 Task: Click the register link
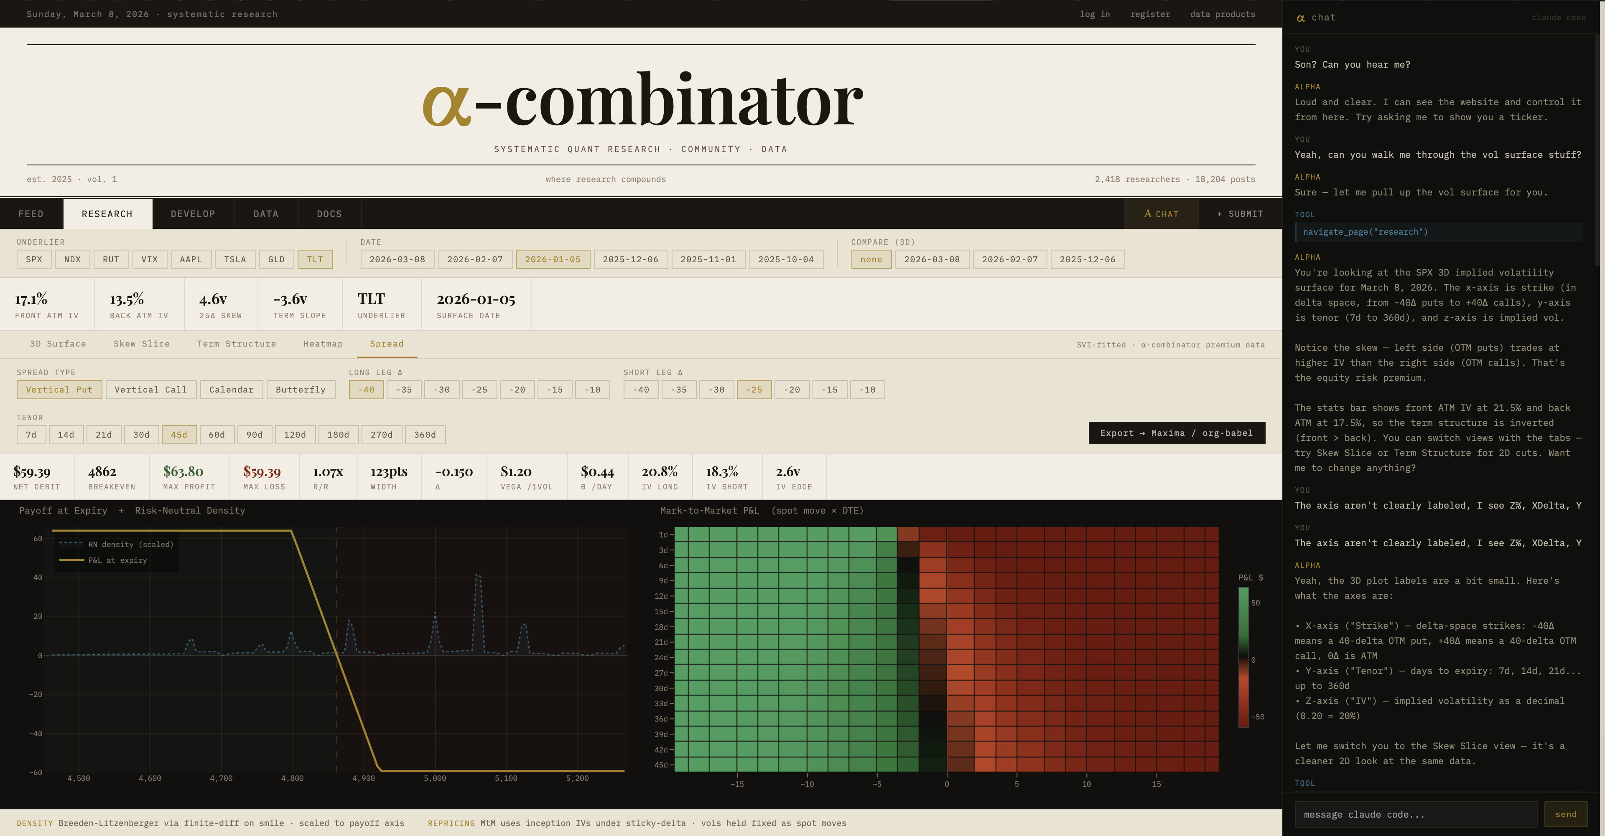click(x=1149, y=14)
